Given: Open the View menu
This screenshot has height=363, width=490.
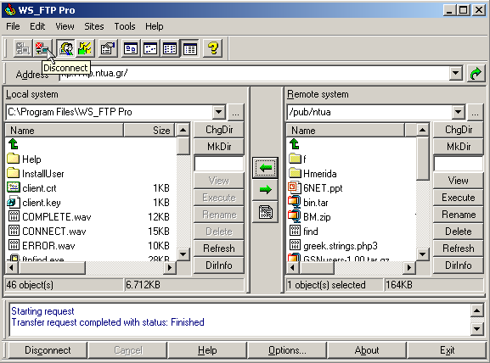Looking at the screenshot, I should coord(65,26).
